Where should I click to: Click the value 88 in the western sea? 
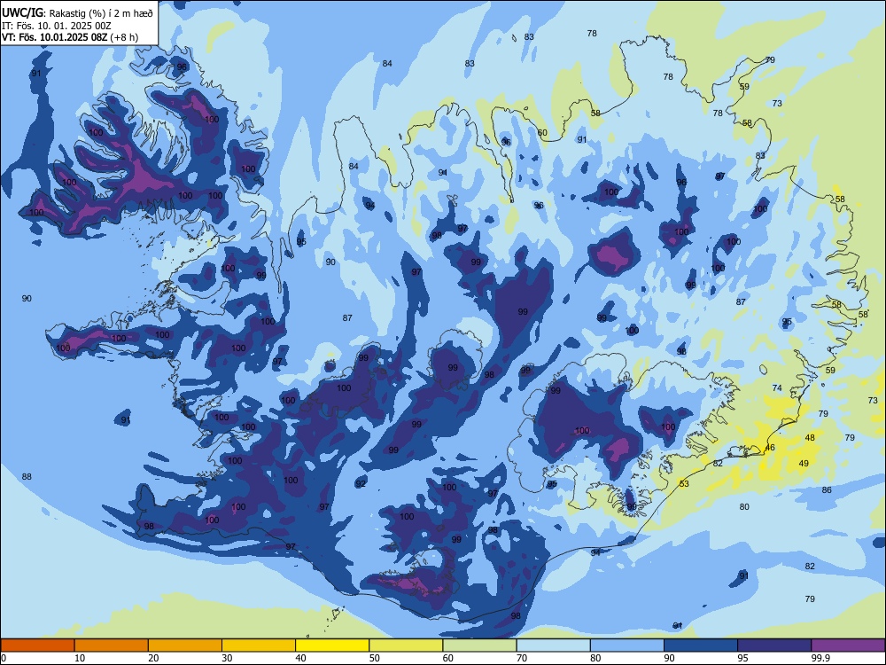point(27,477)
